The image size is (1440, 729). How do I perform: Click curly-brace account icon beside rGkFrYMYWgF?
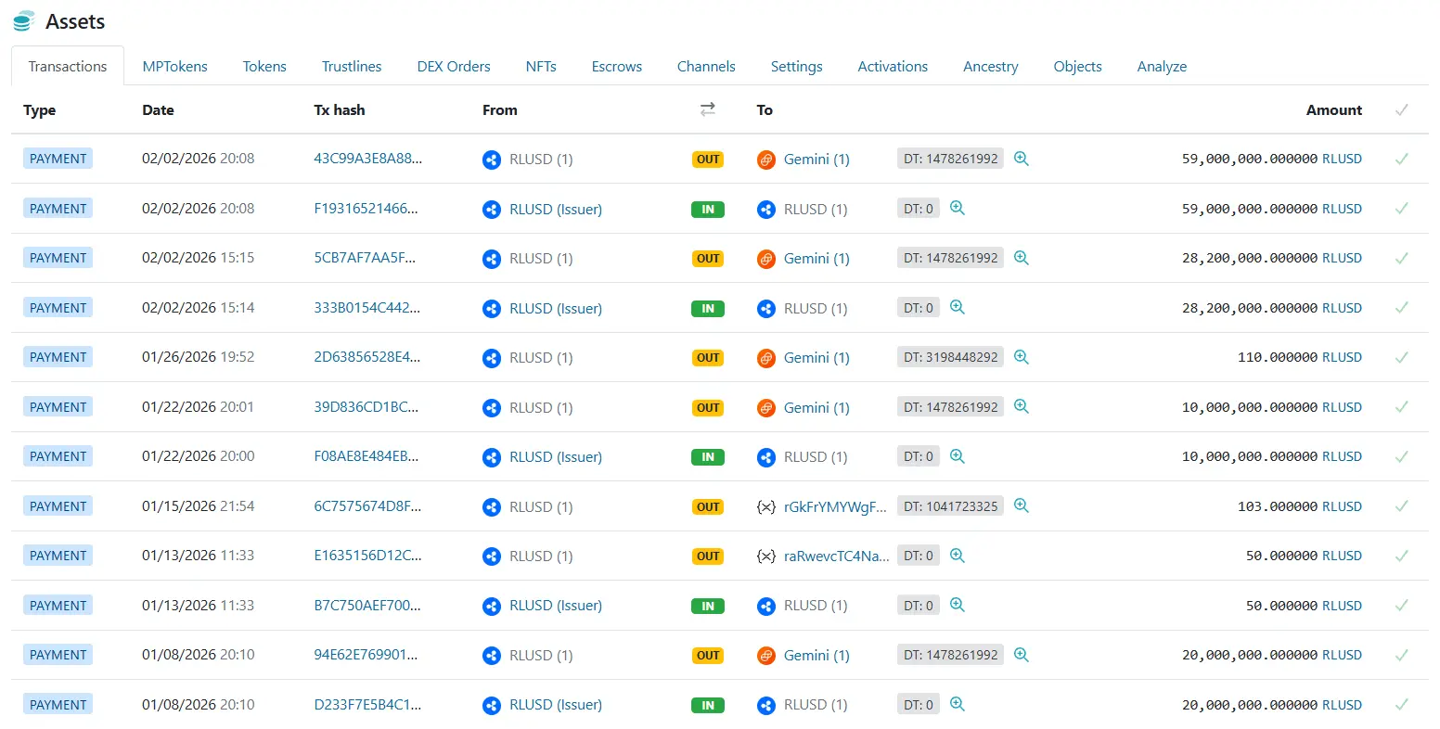(x=766, y=506)
